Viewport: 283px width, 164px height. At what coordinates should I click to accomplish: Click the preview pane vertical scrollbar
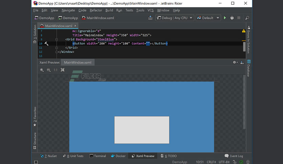[244, 102]
